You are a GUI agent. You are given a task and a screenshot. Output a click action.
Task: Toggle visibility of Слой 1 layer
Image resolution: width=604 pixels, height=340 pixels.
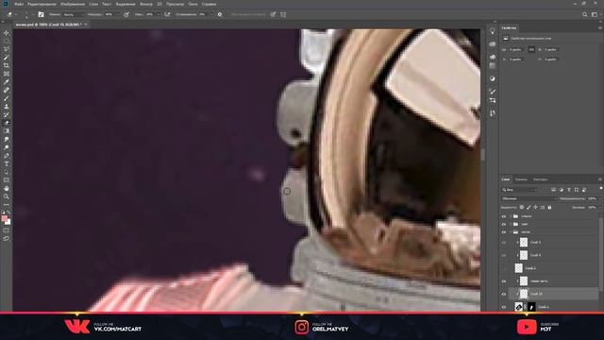tap(503, 307)
